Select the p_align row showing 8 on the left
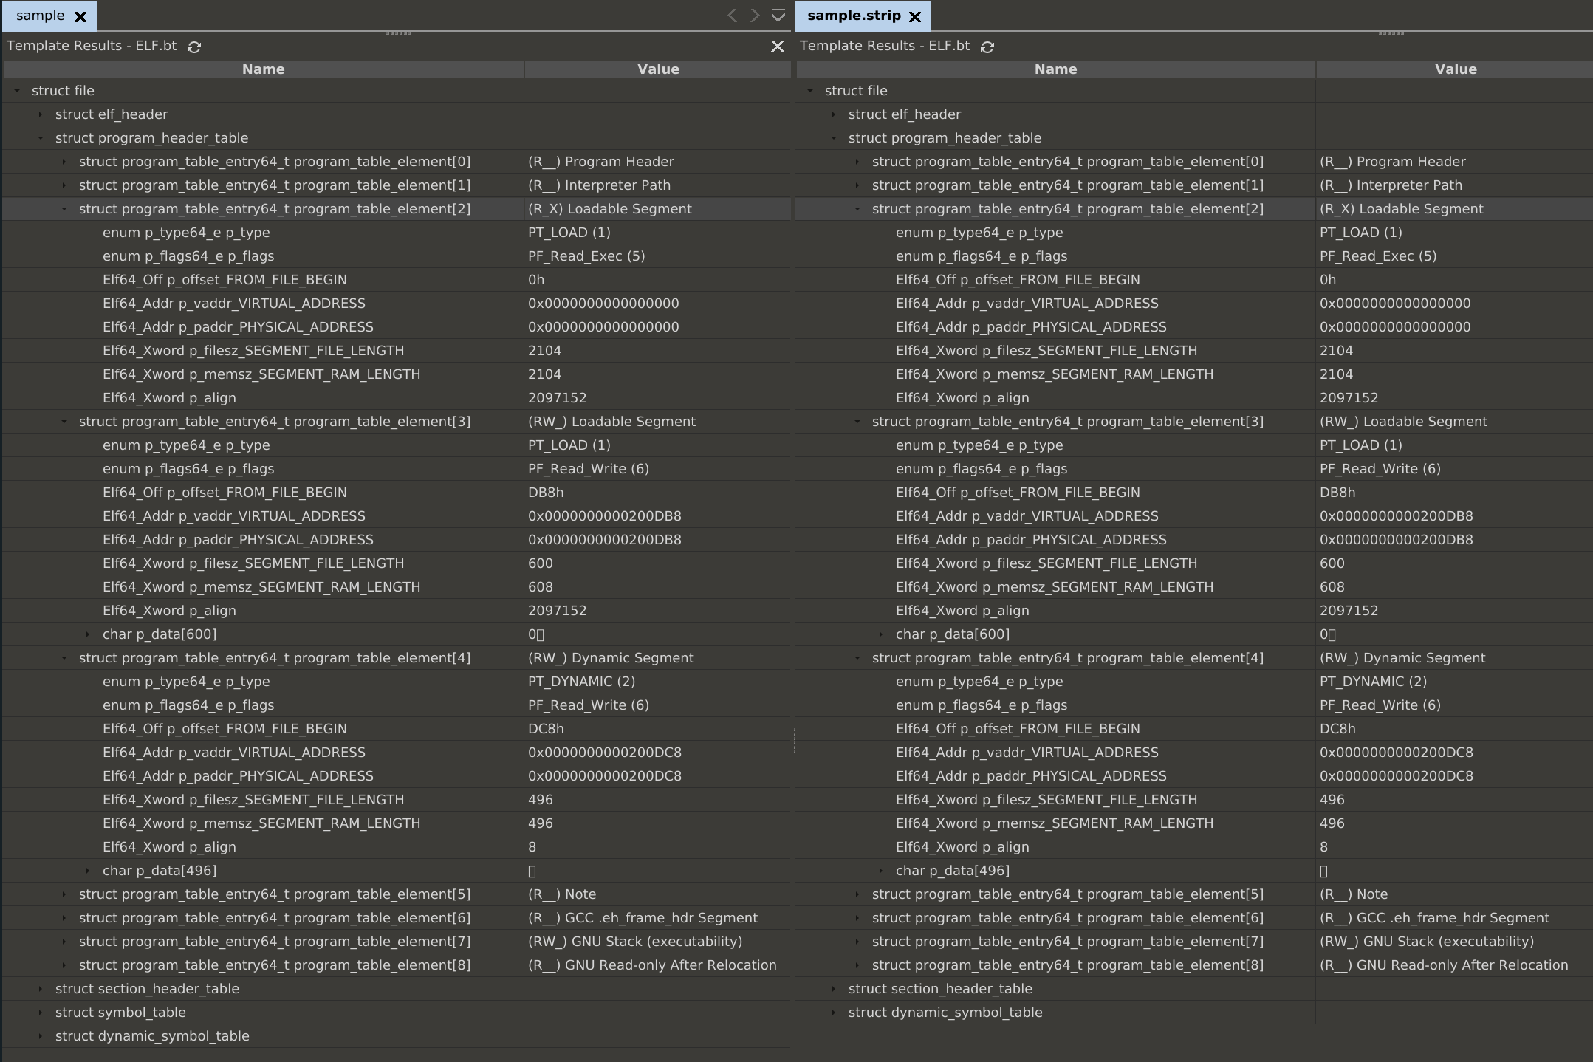 169,847
